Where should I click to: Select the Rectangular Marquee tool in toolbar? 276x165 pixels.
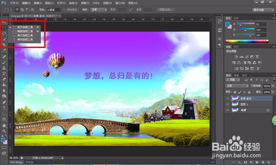tap(4, 28)
